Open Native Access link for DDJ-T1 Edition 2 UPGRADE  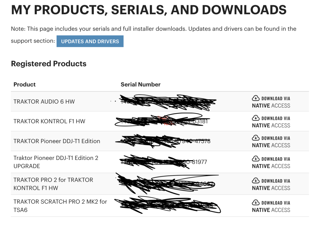pos(271,163)
